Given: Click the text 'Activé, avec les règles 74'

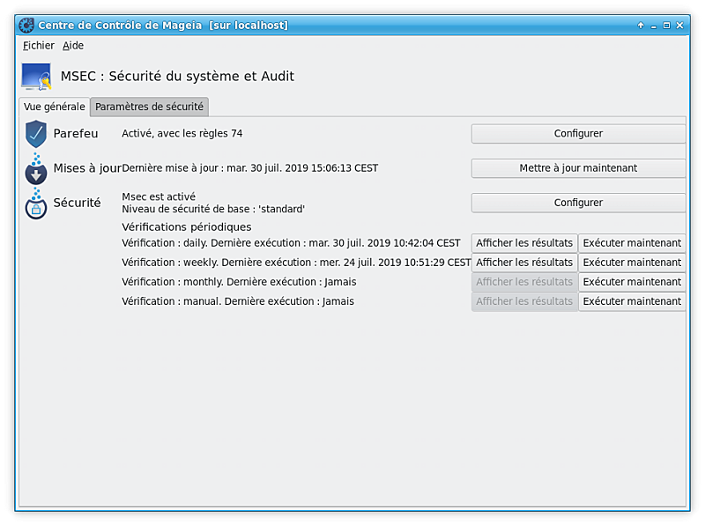Looking at the screenshot, I should 182,134.
